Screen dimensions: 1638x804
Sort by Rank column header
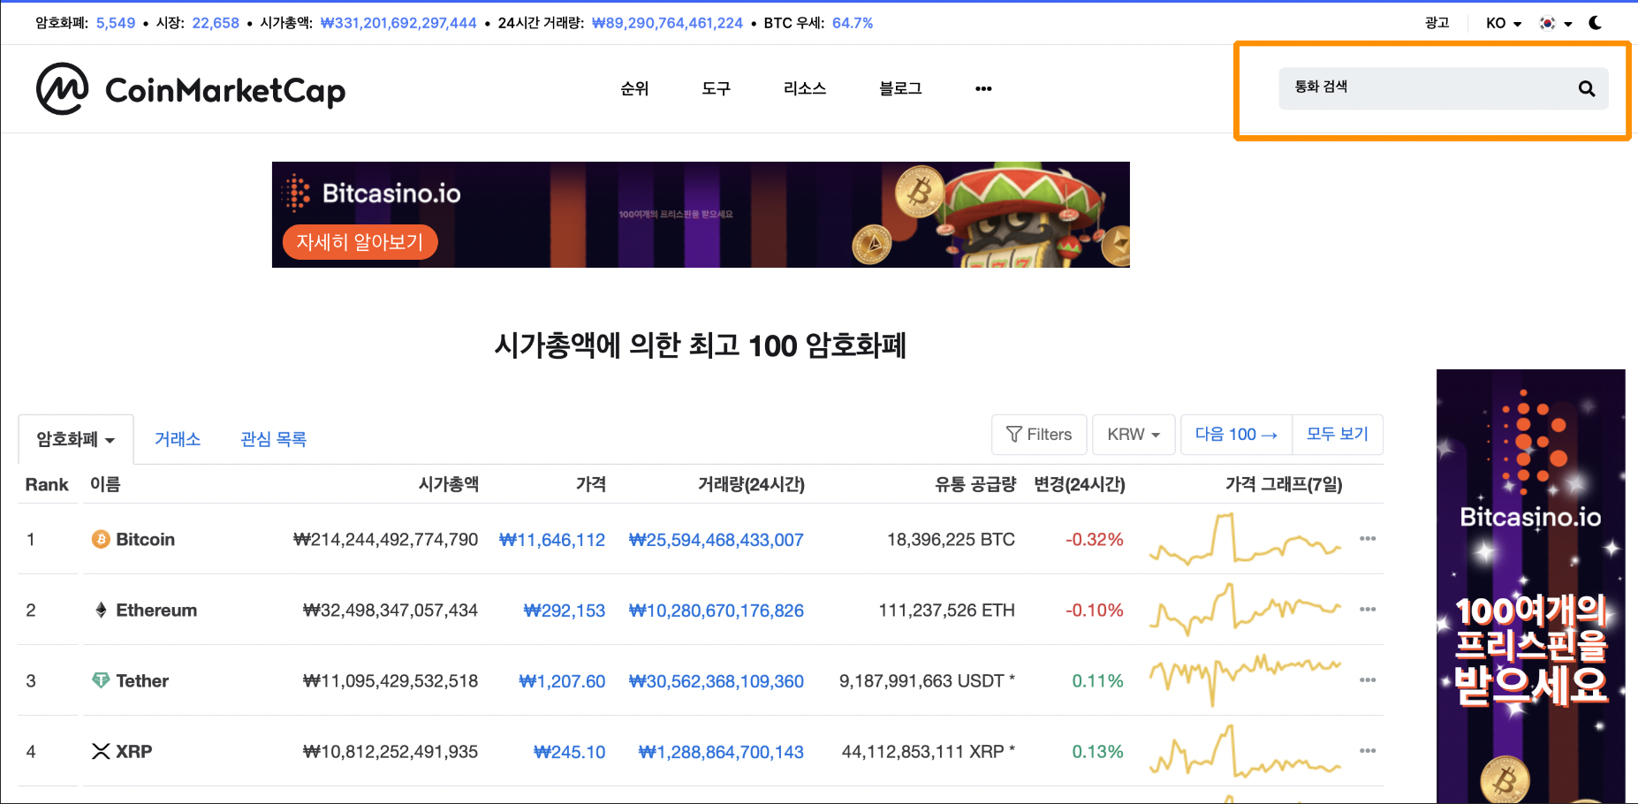point(47,484)
